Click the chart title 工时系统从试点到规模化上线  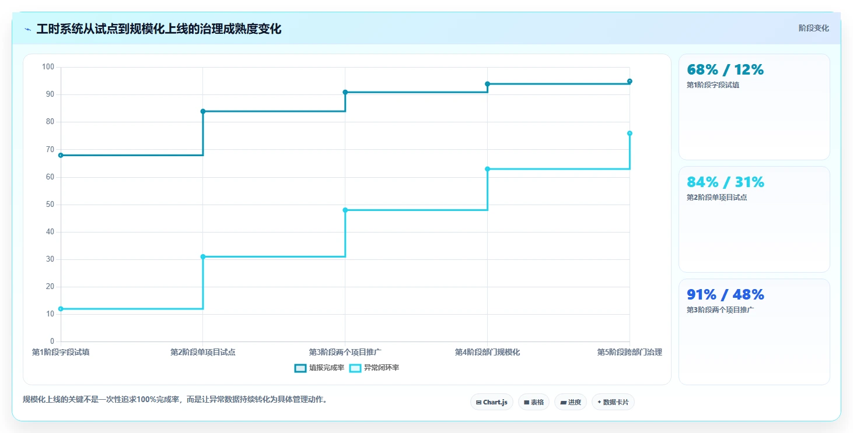[159, 29]
